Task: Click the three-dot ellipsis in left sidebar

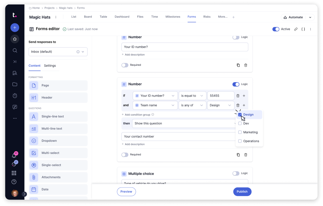Action: [15, 118]
